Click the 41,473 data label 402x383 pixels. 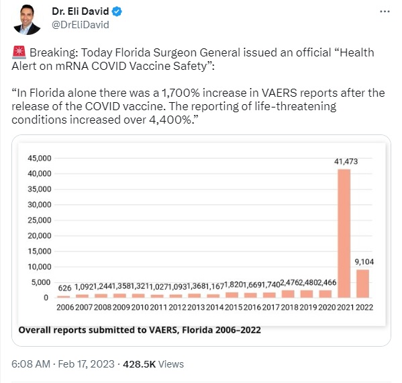coord(346,161)
